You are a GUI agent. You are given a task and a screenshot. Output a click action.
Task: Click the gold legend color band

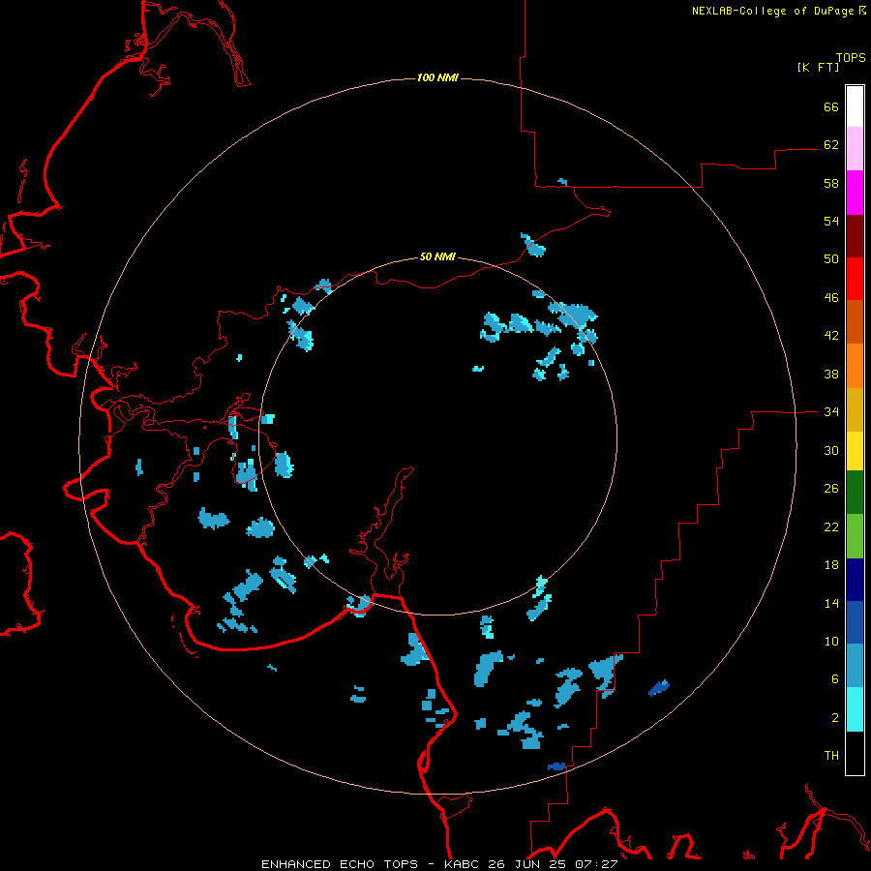click(x=855, y=409)
